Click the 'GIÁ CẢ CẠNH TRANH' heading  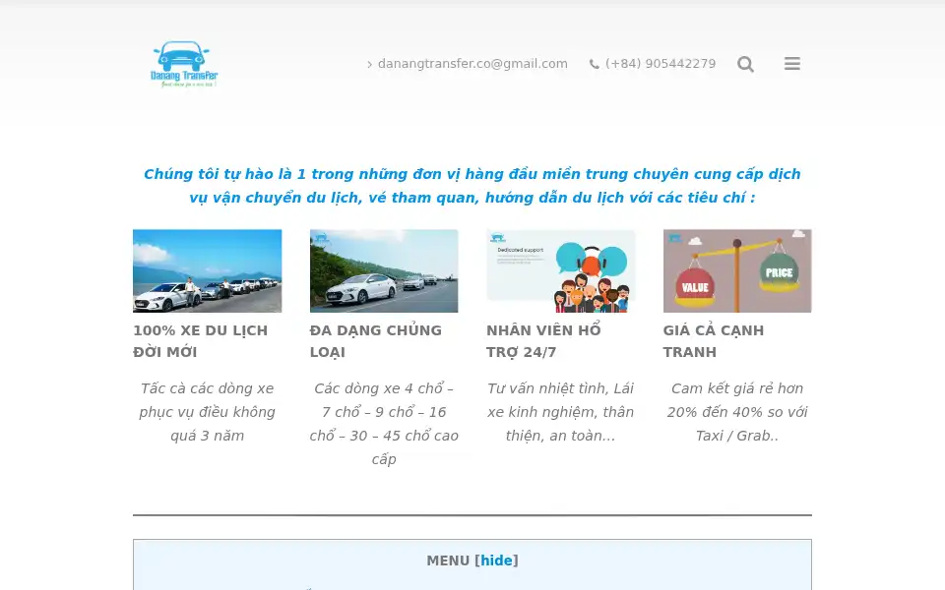point(714,341)
